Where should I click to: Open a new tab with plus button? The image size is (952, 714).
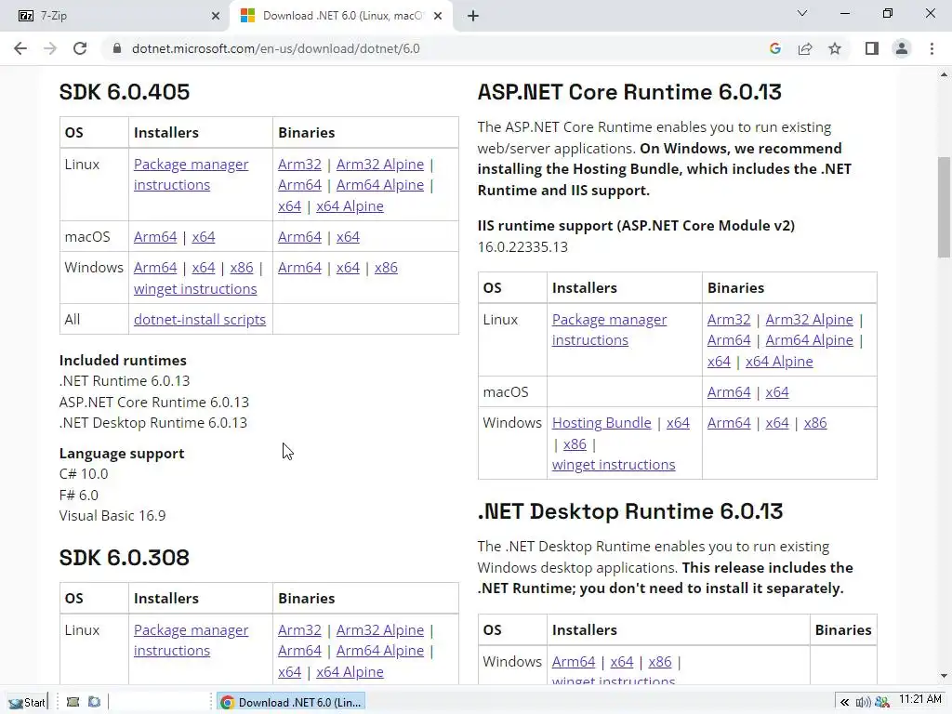[473, 16]
